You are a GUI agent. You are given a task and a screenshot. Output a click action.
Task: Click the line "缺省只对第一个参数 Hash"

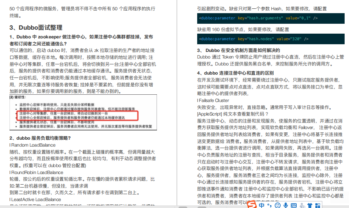(x=262, y=9)
